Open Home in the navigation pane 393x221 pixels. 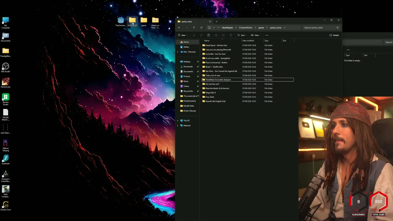click(x=187, y=42)
